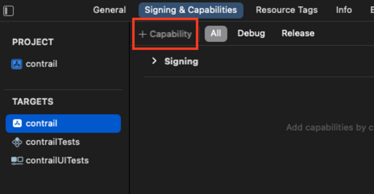Filter capabilities to Release configuration
Viewport: 374px width, 194px height.
click(298, 33)
